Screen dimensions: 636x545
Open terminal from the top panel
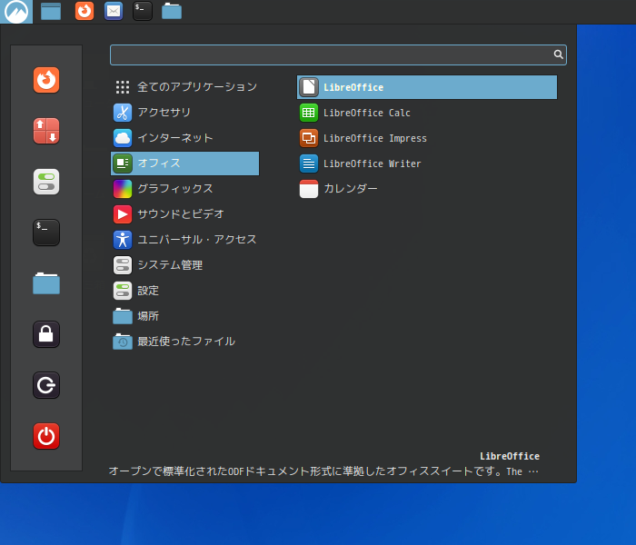point(143,11)
